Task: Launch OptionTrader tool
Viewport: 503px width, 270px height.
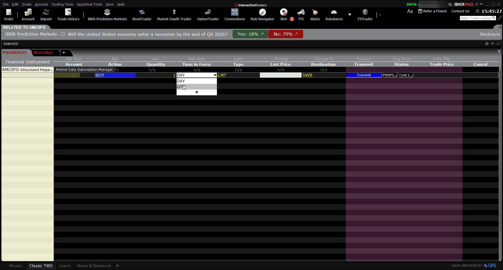Action: tap(208, 15)
